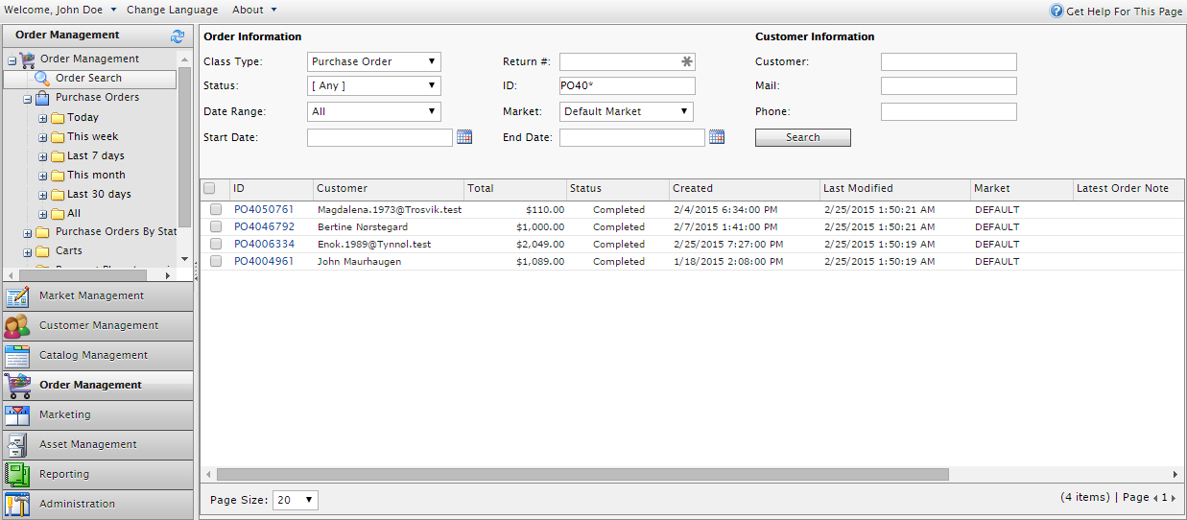
Task: Click the Get Help question mark icon
Action: click(x=1056, y=11)
